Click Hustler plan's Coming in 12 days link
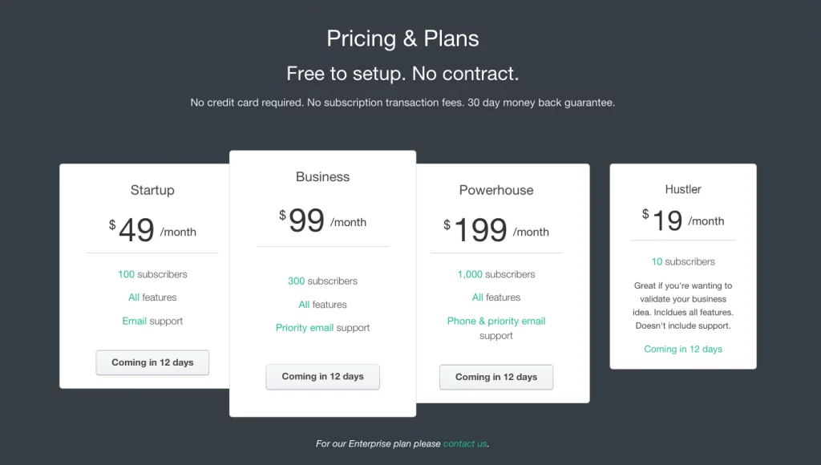Screen dimensions: 821x465 pos(683,350)
